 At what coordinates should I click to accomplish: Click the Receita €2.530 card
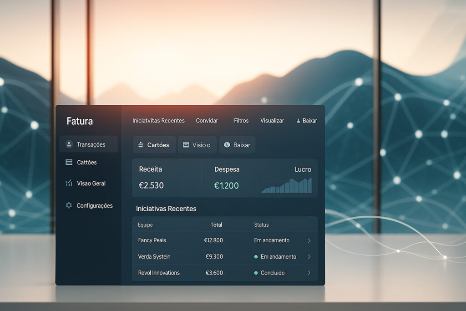point(167,178)
